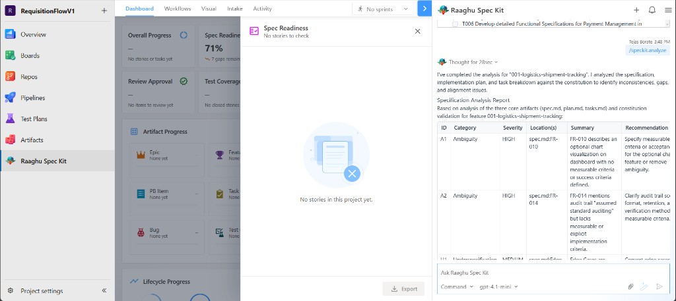Click the RequisitionFlowV1 project avatar

point(11,11)
